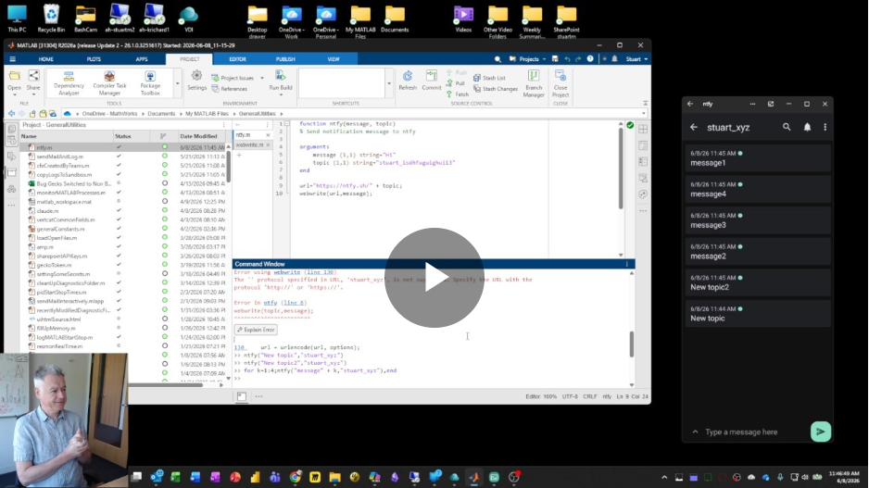Expand the Shortcuts gallery dropdown
The width and height of the screenshot is (869, 488).
(388, 83)
